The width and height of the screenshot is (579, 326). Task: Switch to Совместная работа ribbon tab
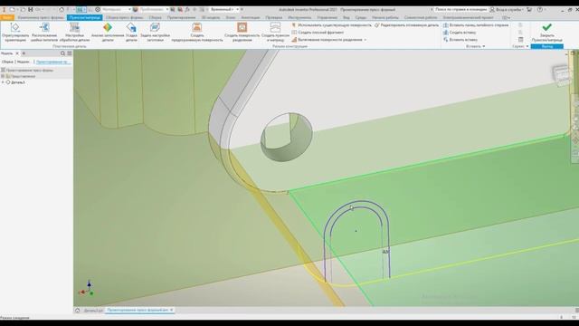[x=421, y=17]
